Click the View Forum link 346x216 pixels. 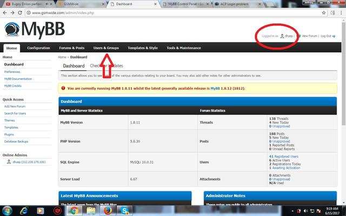[x=309, y=36]
